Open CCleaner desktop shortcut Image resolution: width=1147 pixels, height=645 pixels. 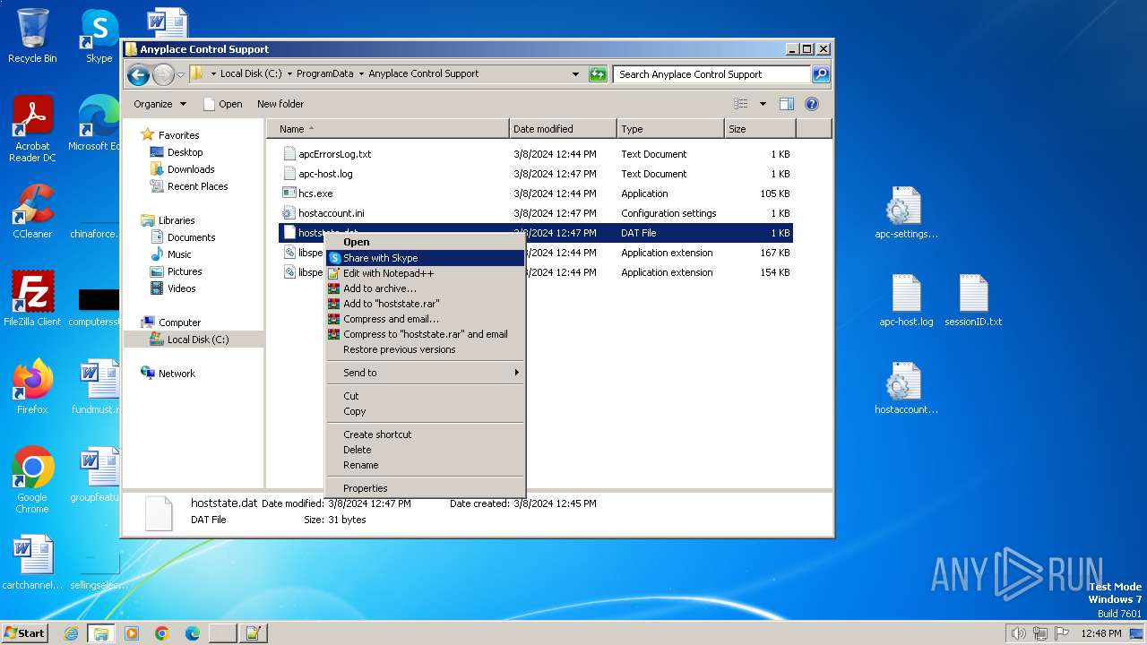(32, 211)
